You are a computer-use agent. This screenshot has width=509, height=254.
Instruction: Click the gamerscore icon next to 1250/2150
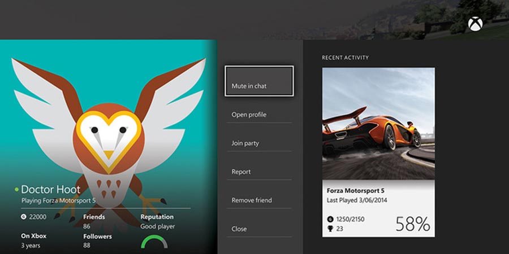tap(330, 218)
